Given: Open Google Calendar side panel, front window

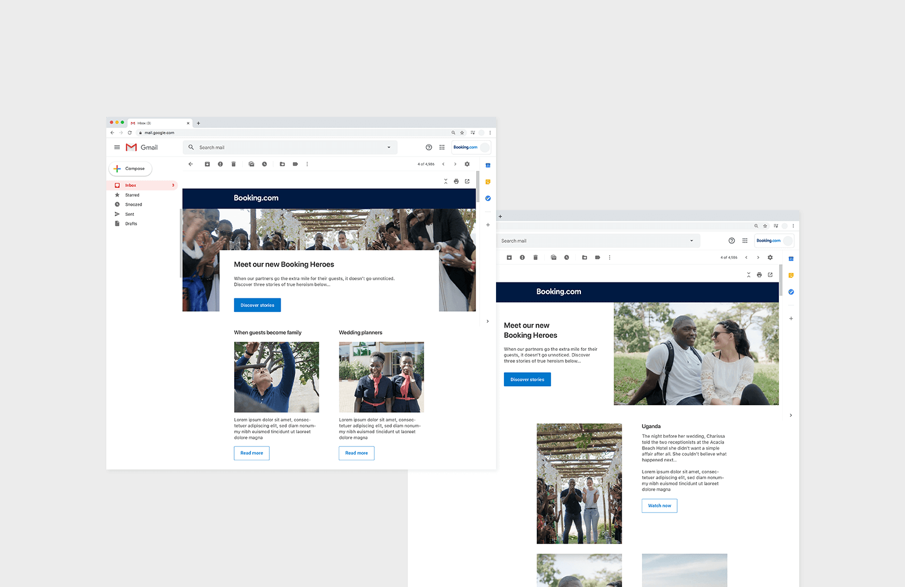Looking at the screenshot, I should click(x=488, y=166).
